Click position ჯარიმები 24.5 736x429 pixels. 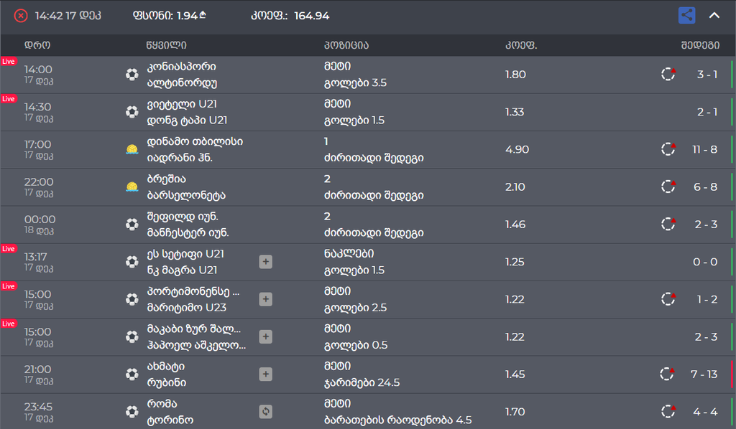click(x=362, y=382)
